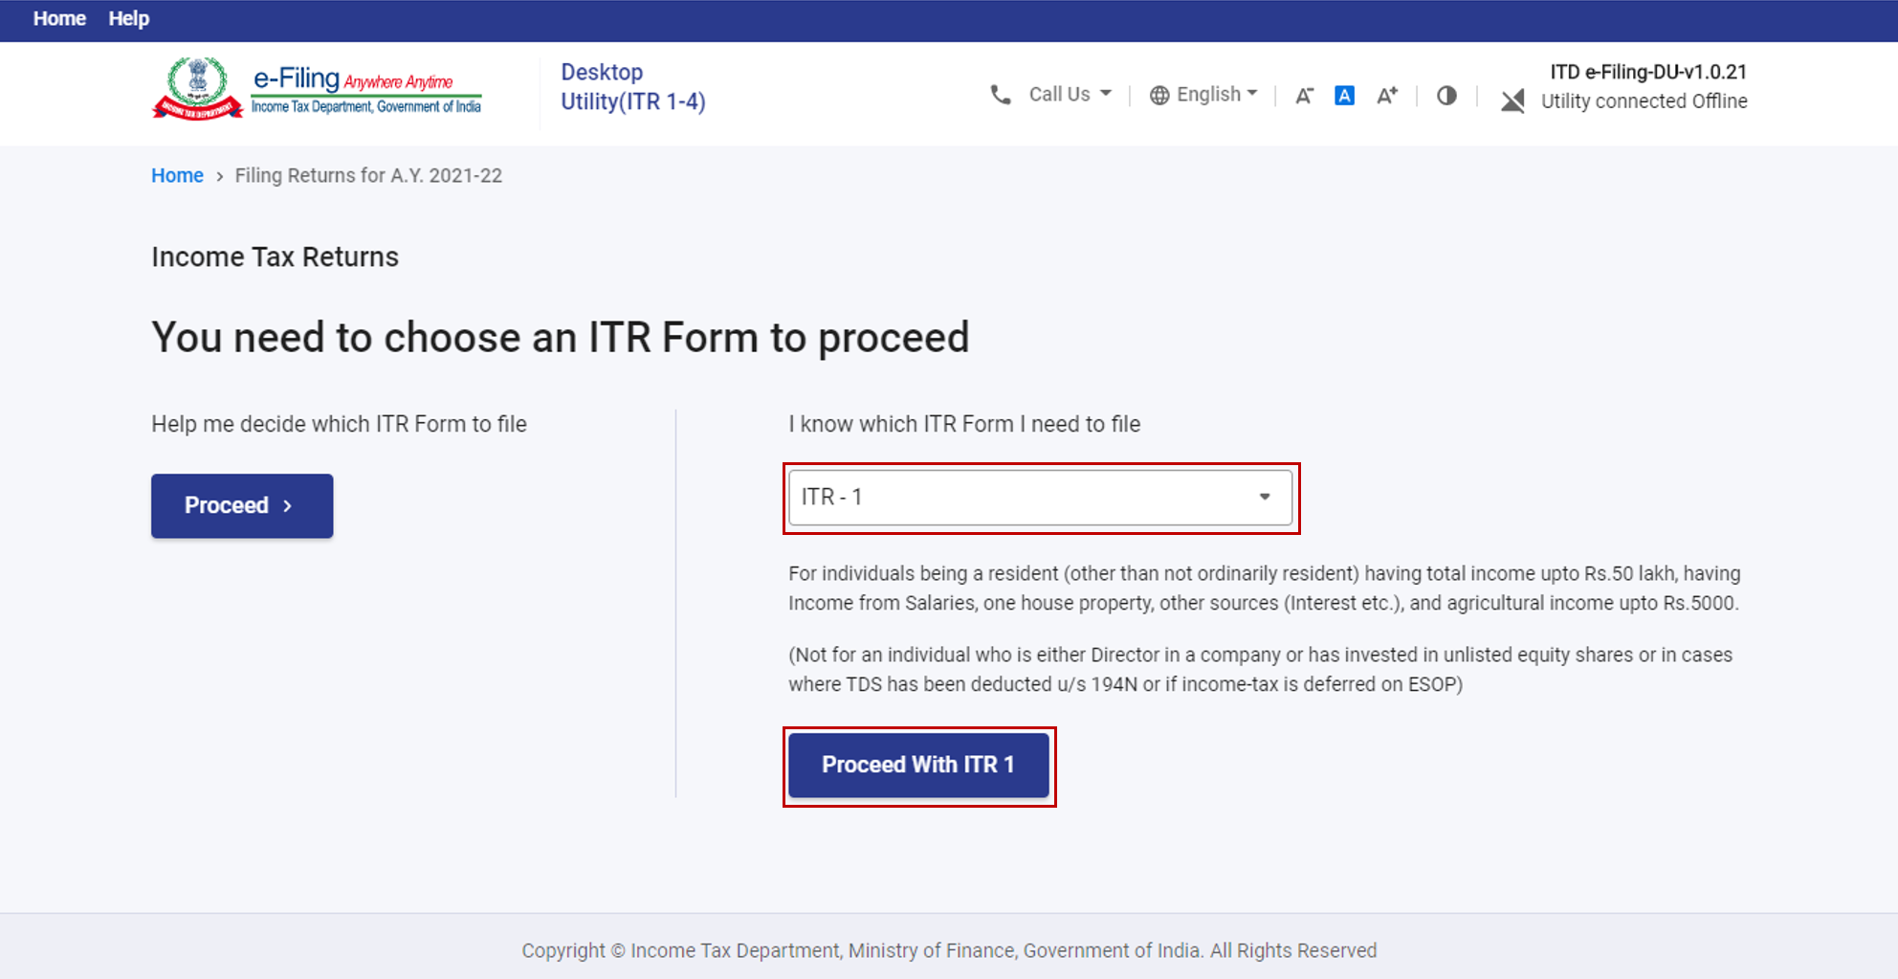The image size is (1898, 979).
Task: Click the breadcrumb separator chevron
Action: pyautogui.click(x=219, y=176)
